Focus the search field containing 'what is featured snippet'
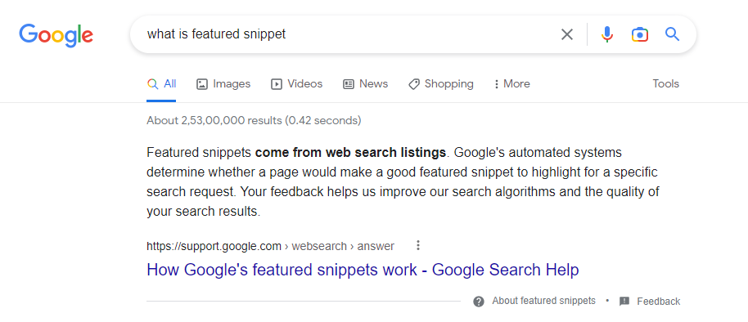Screen dimensions: 748x322 pyautogui.click(x=349, y=34)
